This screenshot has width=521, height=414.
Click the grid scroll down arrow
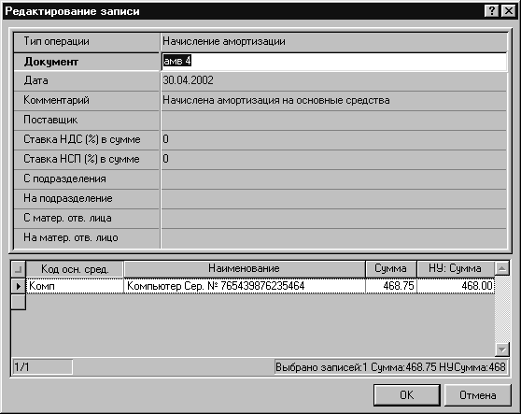click(x=502, y=350)
